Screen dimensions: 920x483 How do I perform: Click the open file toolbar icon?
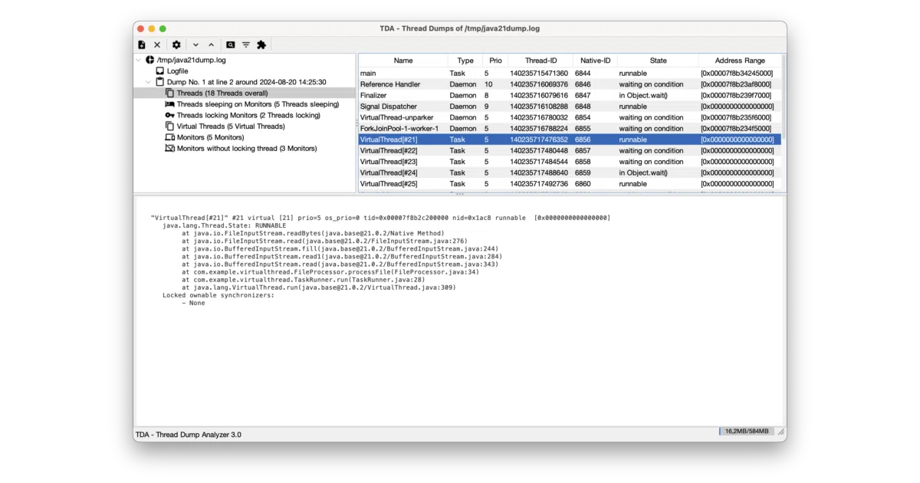click(142, 45)
